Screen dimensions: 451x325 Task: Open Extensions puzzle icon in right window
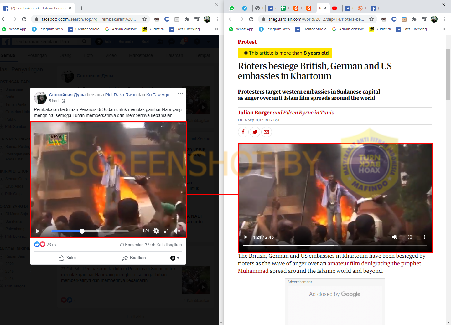coord(414,19)
